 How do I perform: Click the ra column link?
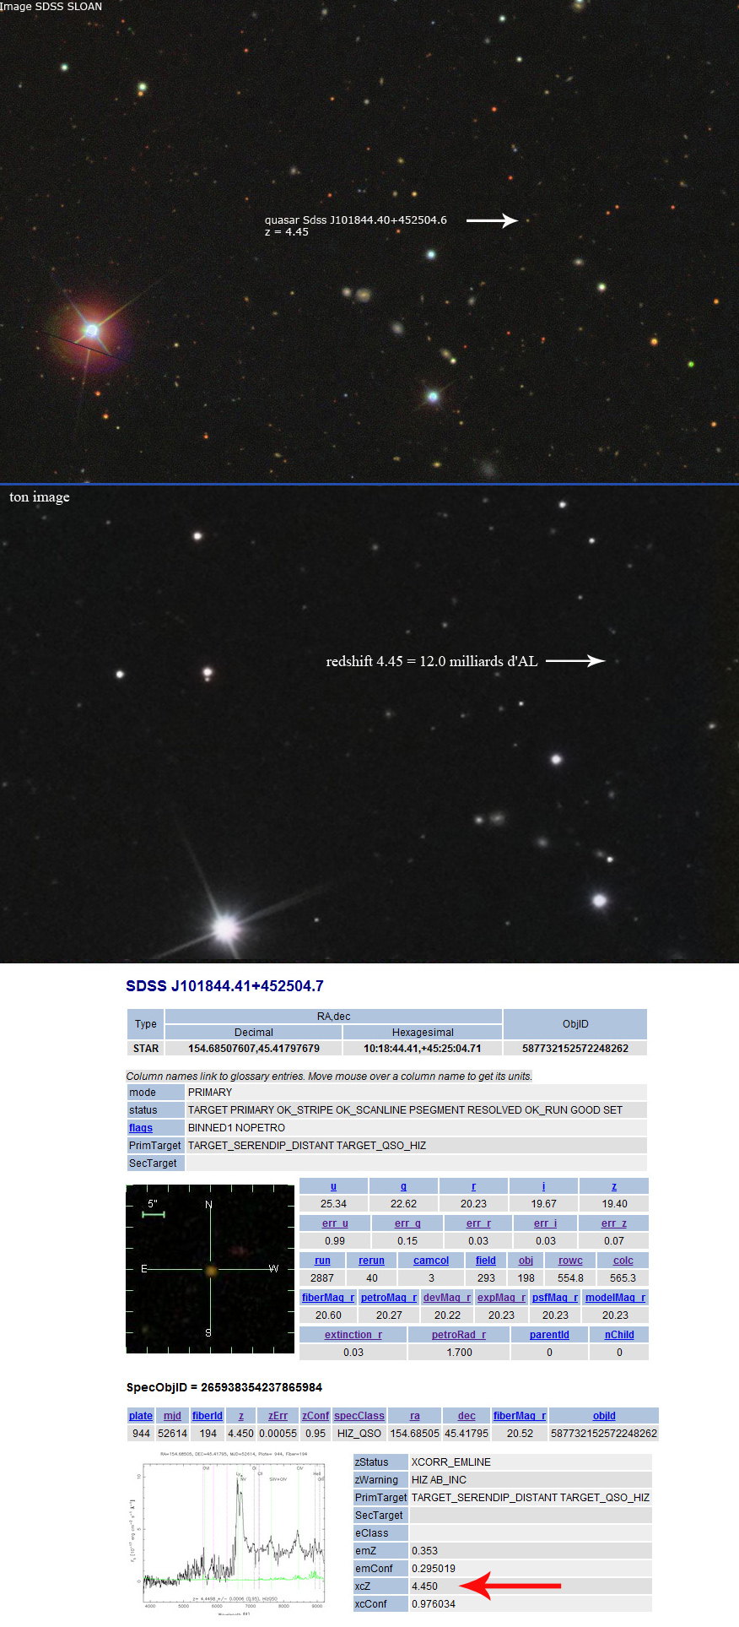click(414, 1416)
